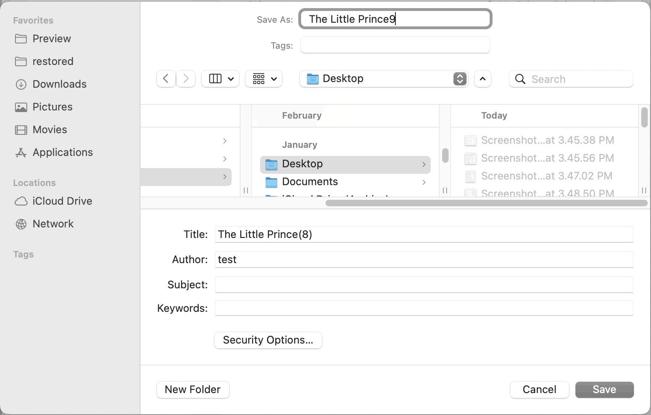Click the icon of Screenshot 3.45.56 PM
The height and width of the screenshot is (415, 651).
point(470,158)
